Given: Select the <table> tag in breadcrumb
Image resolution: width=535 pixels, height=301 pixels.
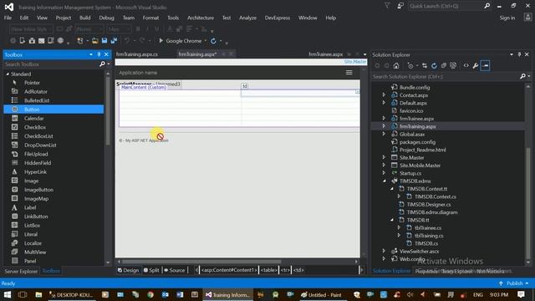Looking at the screenshot, I should coord(268,270).
